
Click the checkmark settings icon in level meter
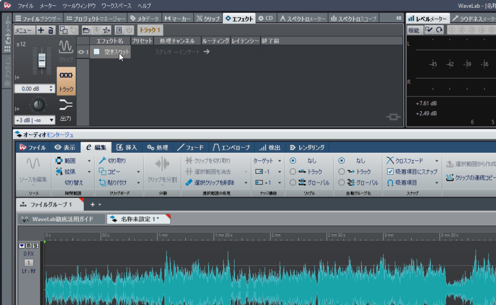click(x=429, y=30)
